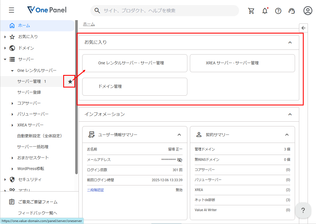Screen dimensions: 316x224
Task: Open the help question mark icon
Action: pyautogui.click(x=278, y=11)
